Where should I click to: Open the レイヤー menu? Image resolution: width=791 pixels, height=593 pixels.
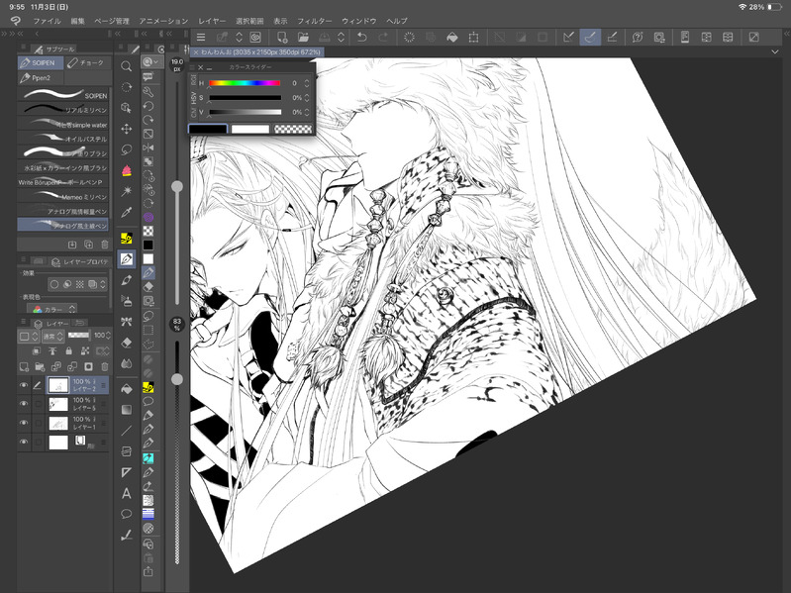click(212, 20)
